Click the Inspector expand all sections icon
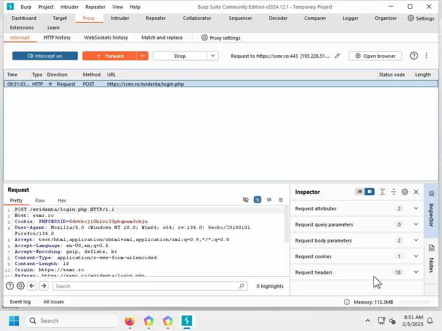The width and height of the screenshot is (442, 331). 382,192
